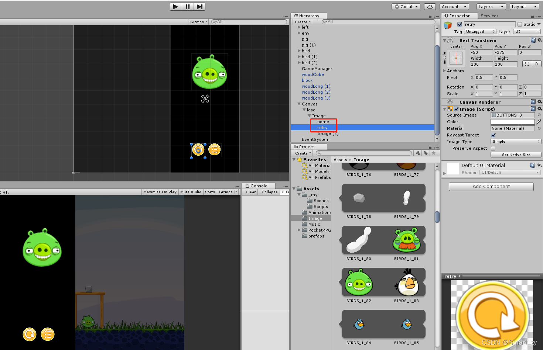This screenshot has width=543, height=350.
Task: Click the raw edit mode R button
Action: pyautogui.click(x=536, y=64)
